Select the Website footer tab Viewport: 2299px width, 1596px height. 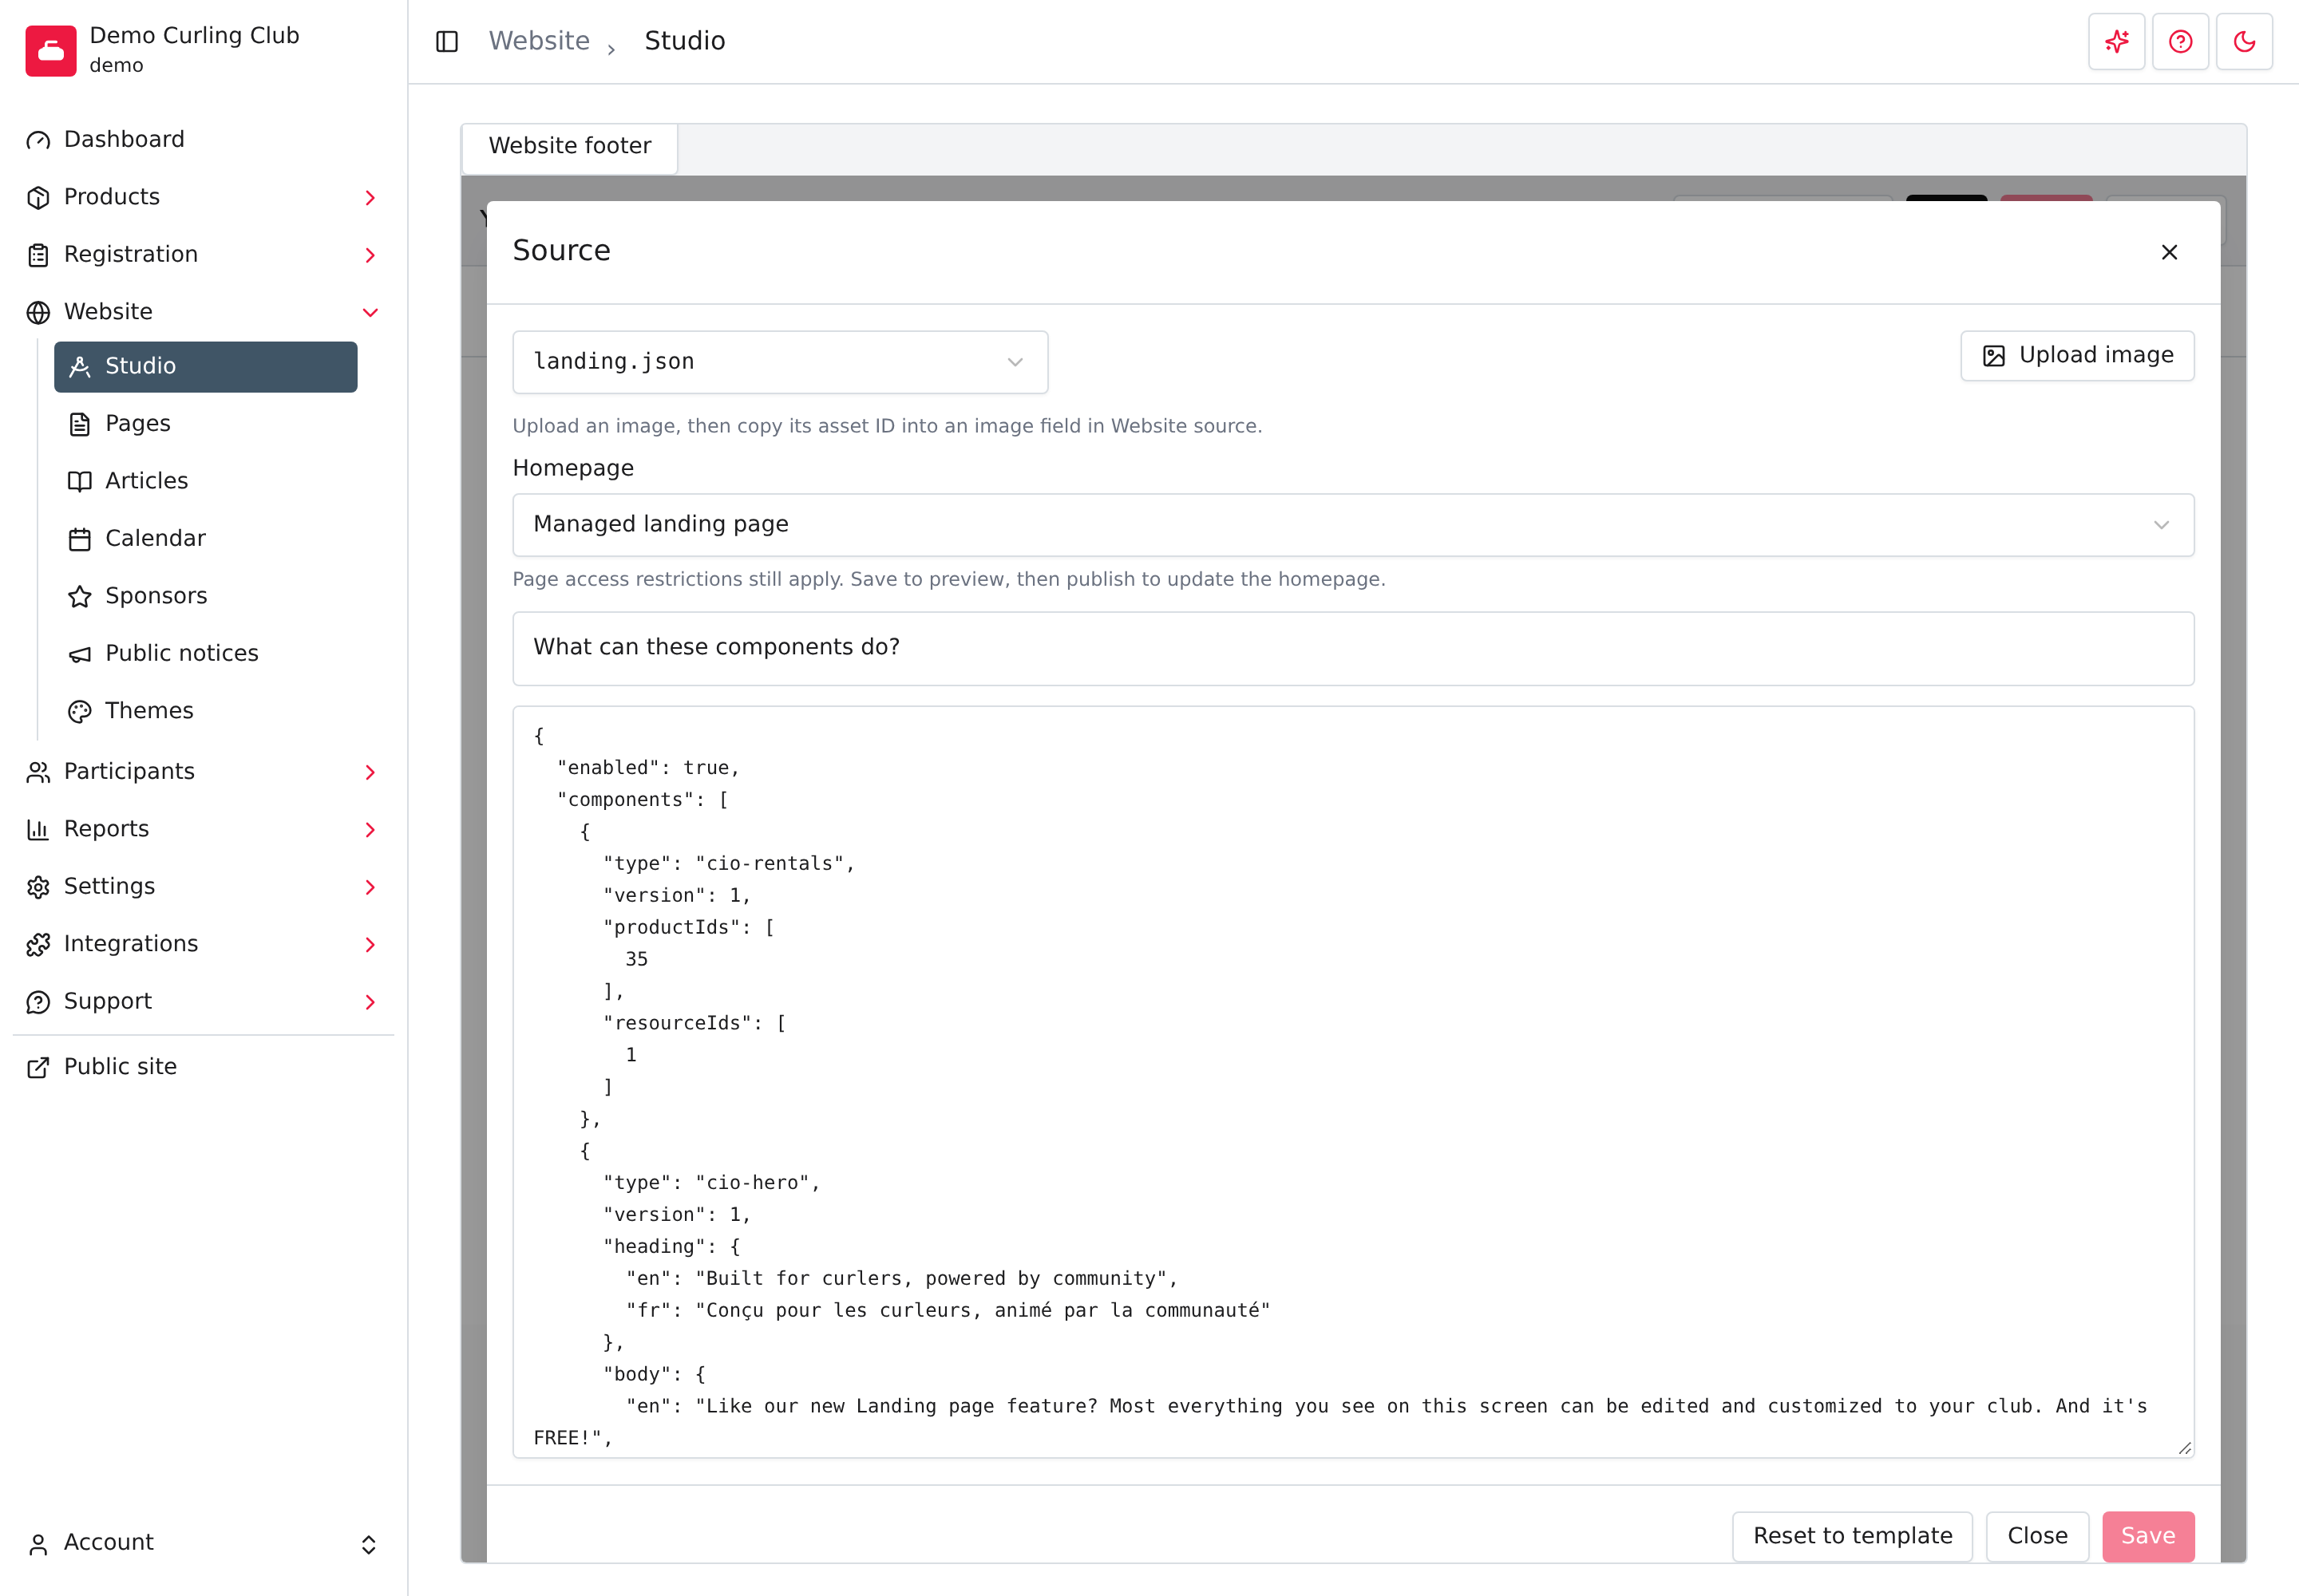click(569, 147)
